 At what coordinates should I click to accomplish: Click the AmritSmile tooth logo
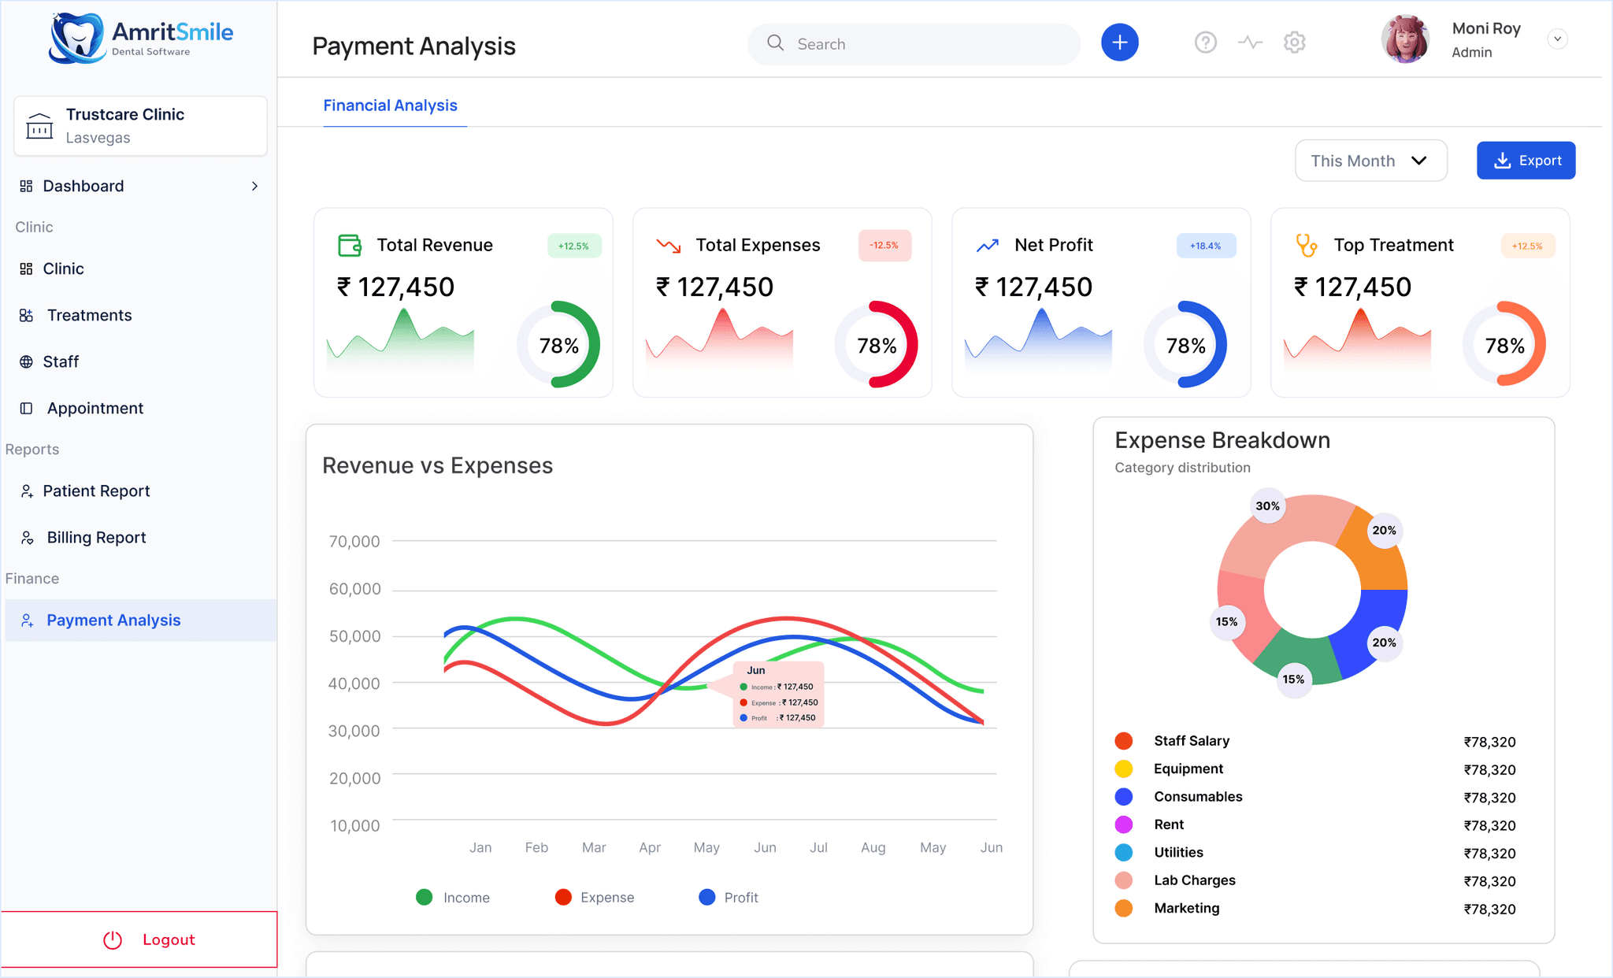(76, 38)
